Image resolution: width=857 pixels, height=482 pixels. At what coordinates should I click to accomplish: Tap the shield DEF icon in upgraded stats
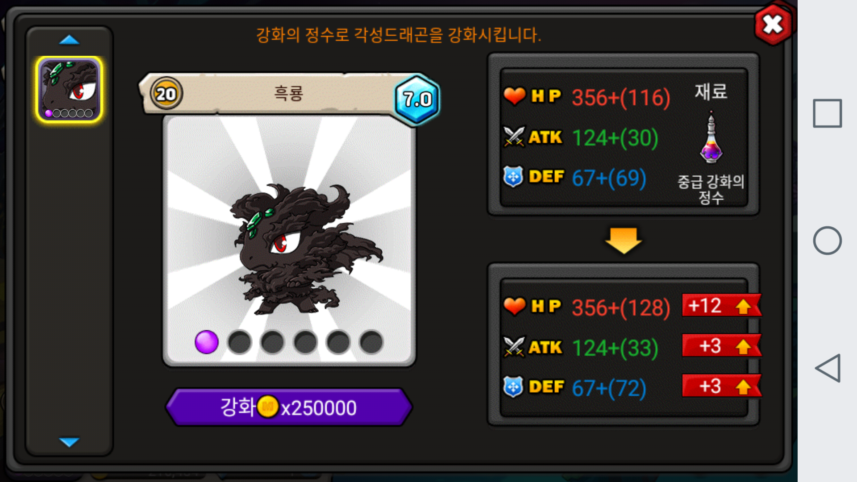513,387
